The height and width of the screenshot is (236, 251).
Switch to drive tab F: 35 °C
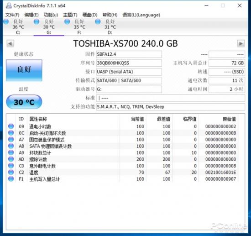click(x=79, y=27)
